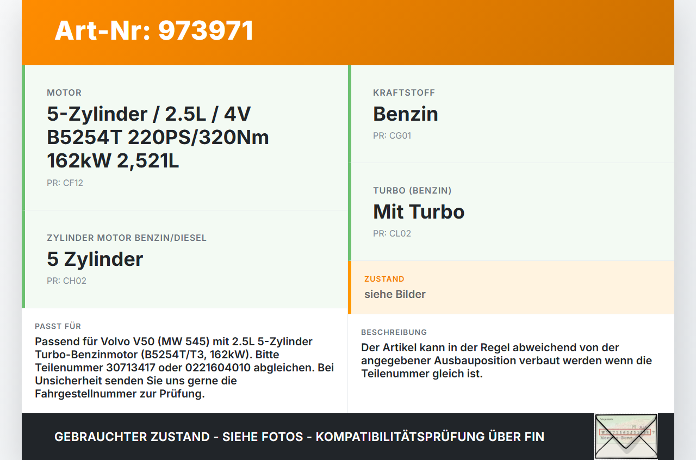The image size is (696, 460).
Task: Click the Benzin fuel type value
Action: coord(405,114)
